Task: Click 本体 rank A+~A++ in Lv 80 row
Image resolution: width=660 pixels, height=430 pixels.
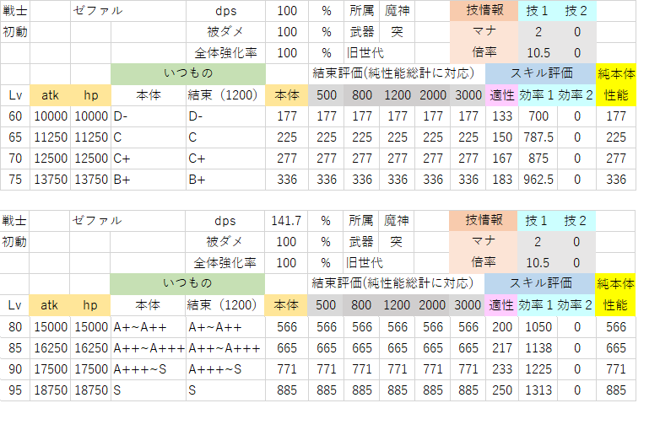Action: [x=149, y=327]
